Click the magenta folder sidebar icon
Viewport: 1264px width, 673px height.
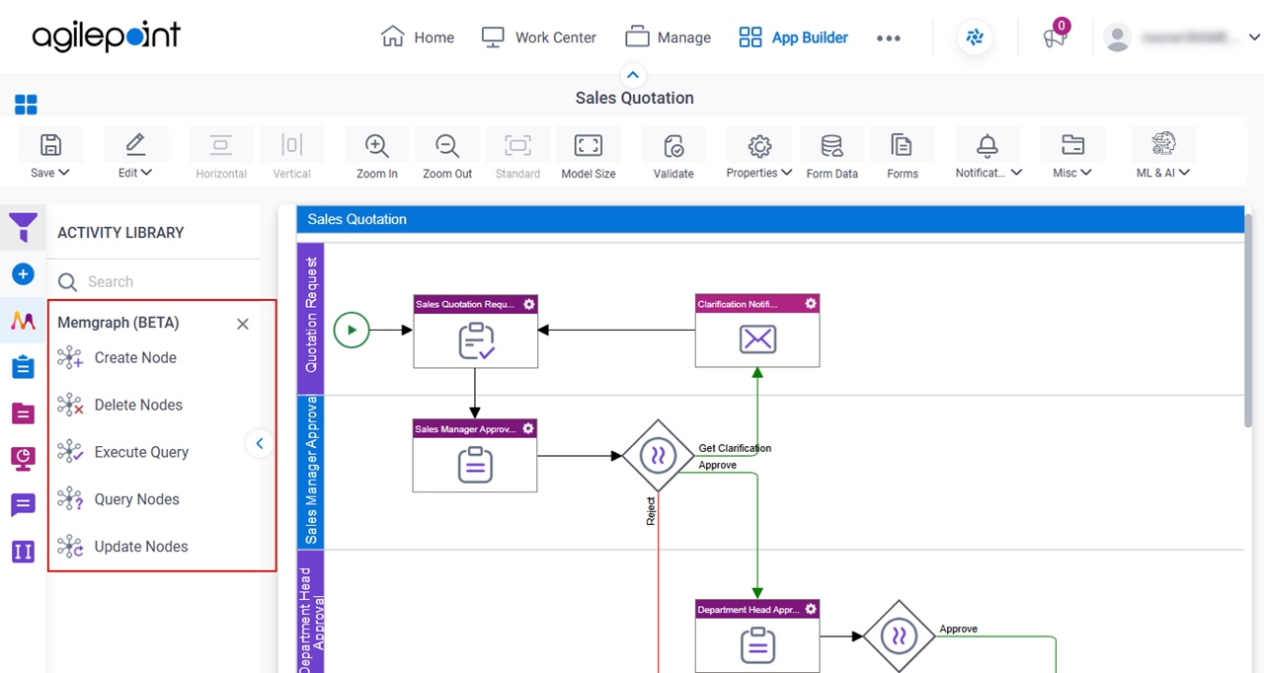23,413
